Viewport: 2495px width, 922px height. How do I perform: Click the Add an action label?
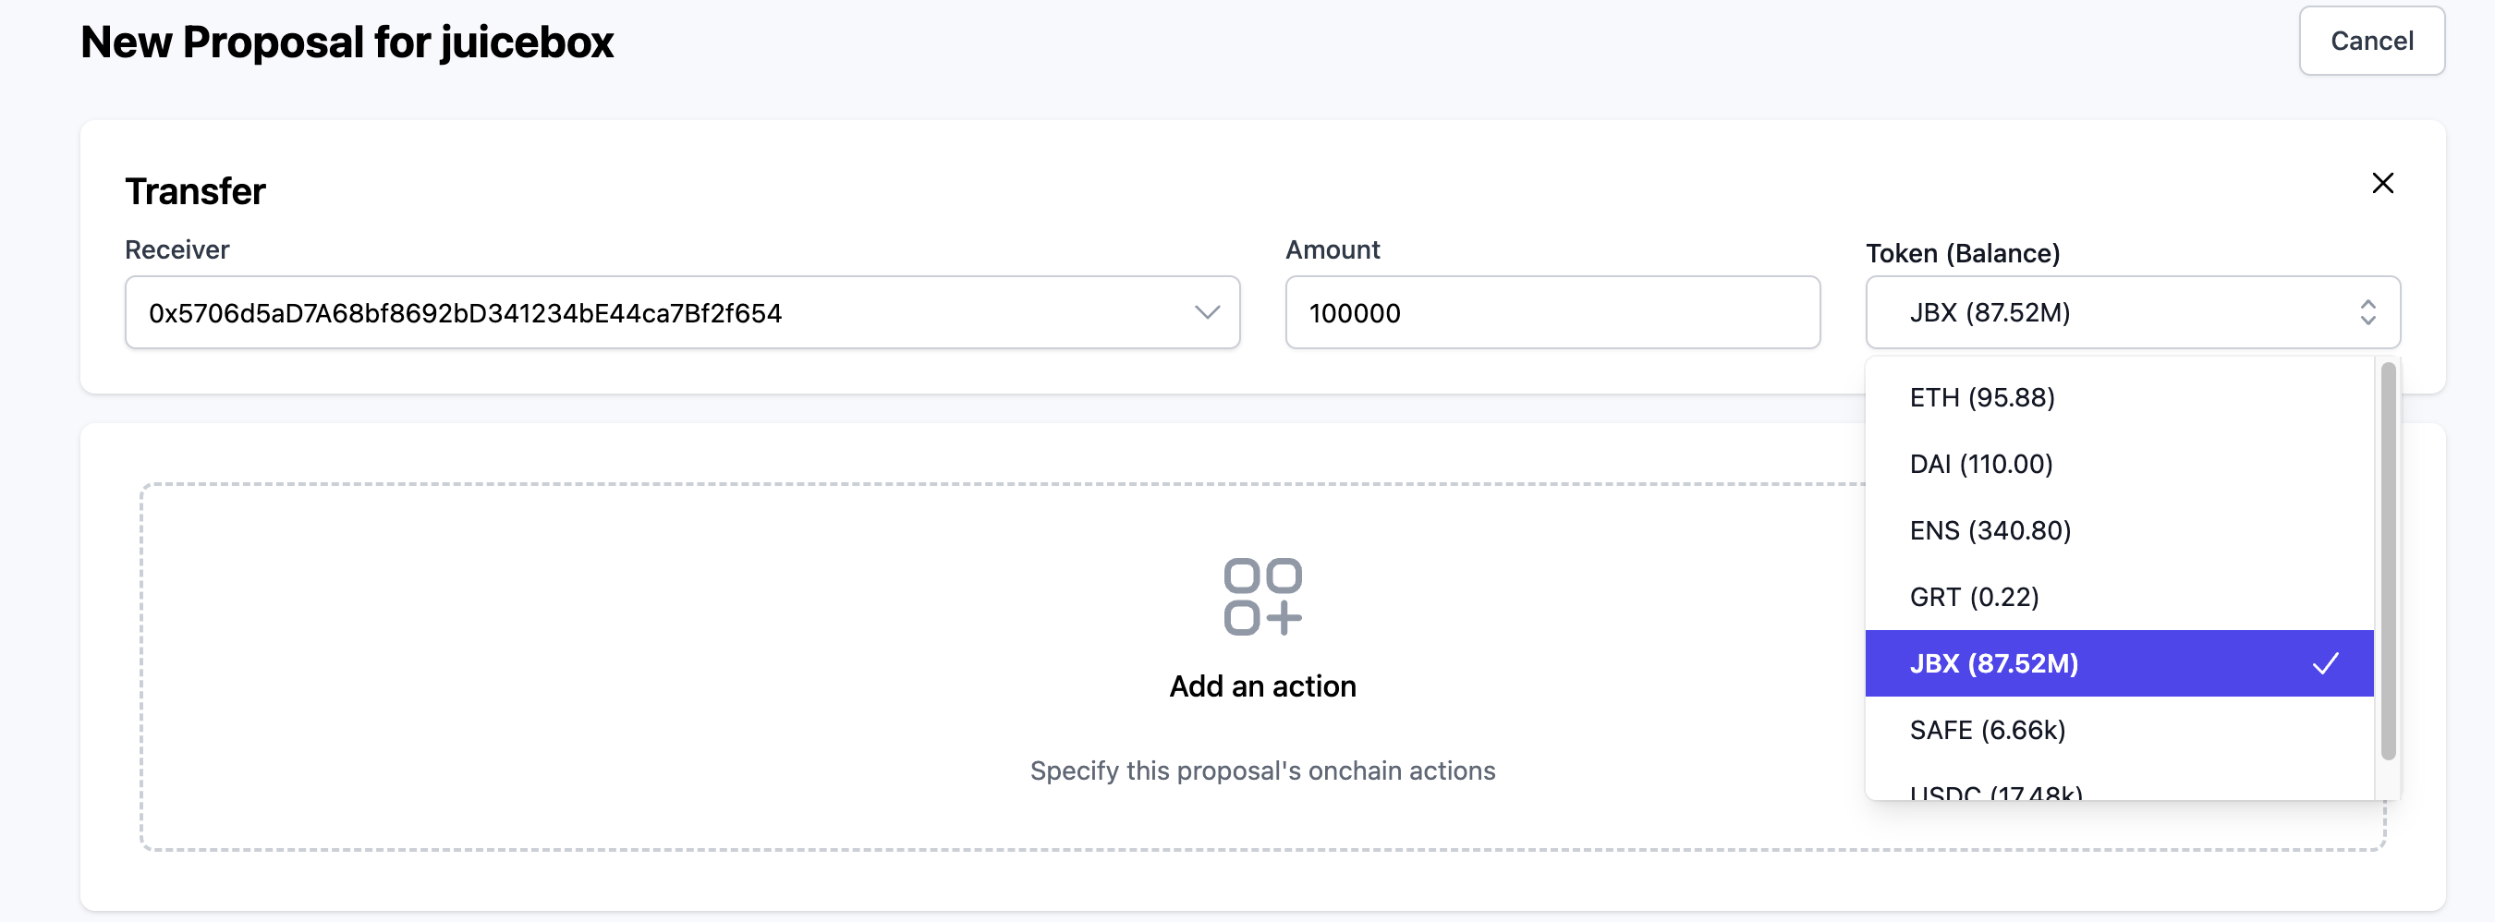coord(1262,685)
